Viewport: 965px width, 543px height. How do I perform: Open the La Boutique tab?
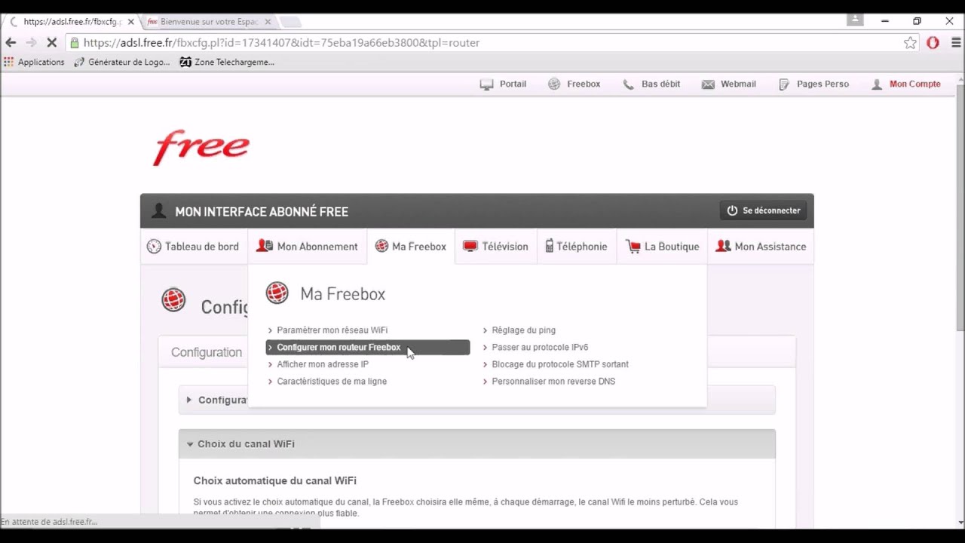pyautogui.click(x=662, y=247)
